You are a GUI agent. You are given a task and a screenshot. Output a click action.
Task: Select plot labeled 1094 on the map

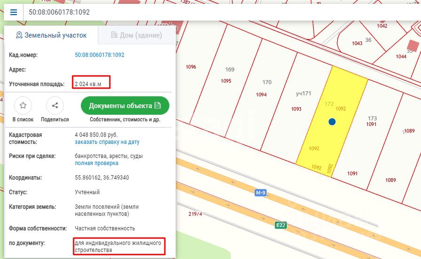261,94
